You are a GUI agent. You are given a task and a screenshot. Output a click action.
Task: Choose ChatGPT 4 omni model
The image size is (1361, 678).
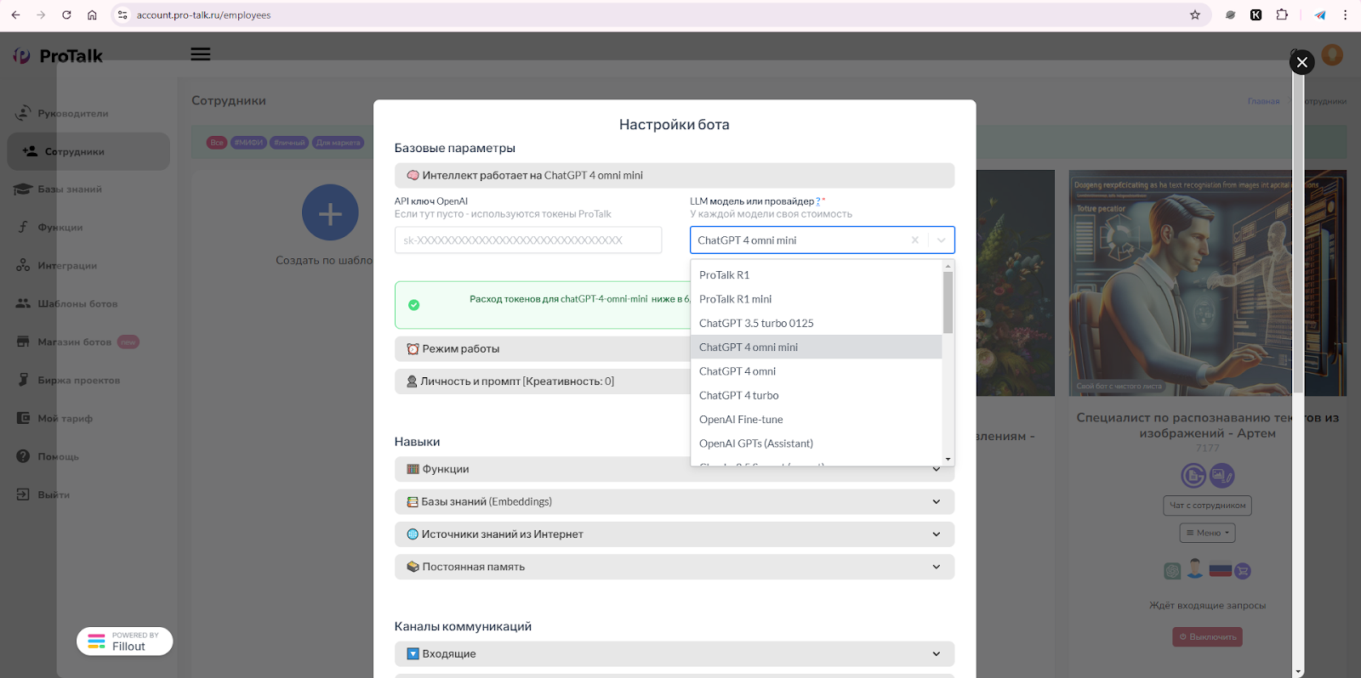click(817, 371)
